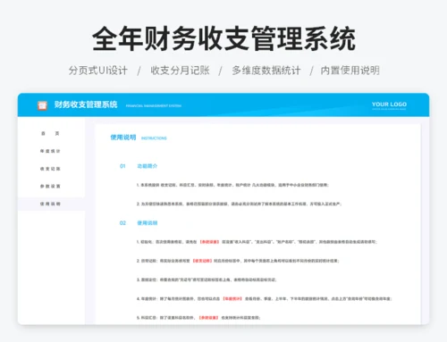Screen dimensions: 447x342
Task: Click the 内置使用说明 subtitle text
Action: coord(350,71)
